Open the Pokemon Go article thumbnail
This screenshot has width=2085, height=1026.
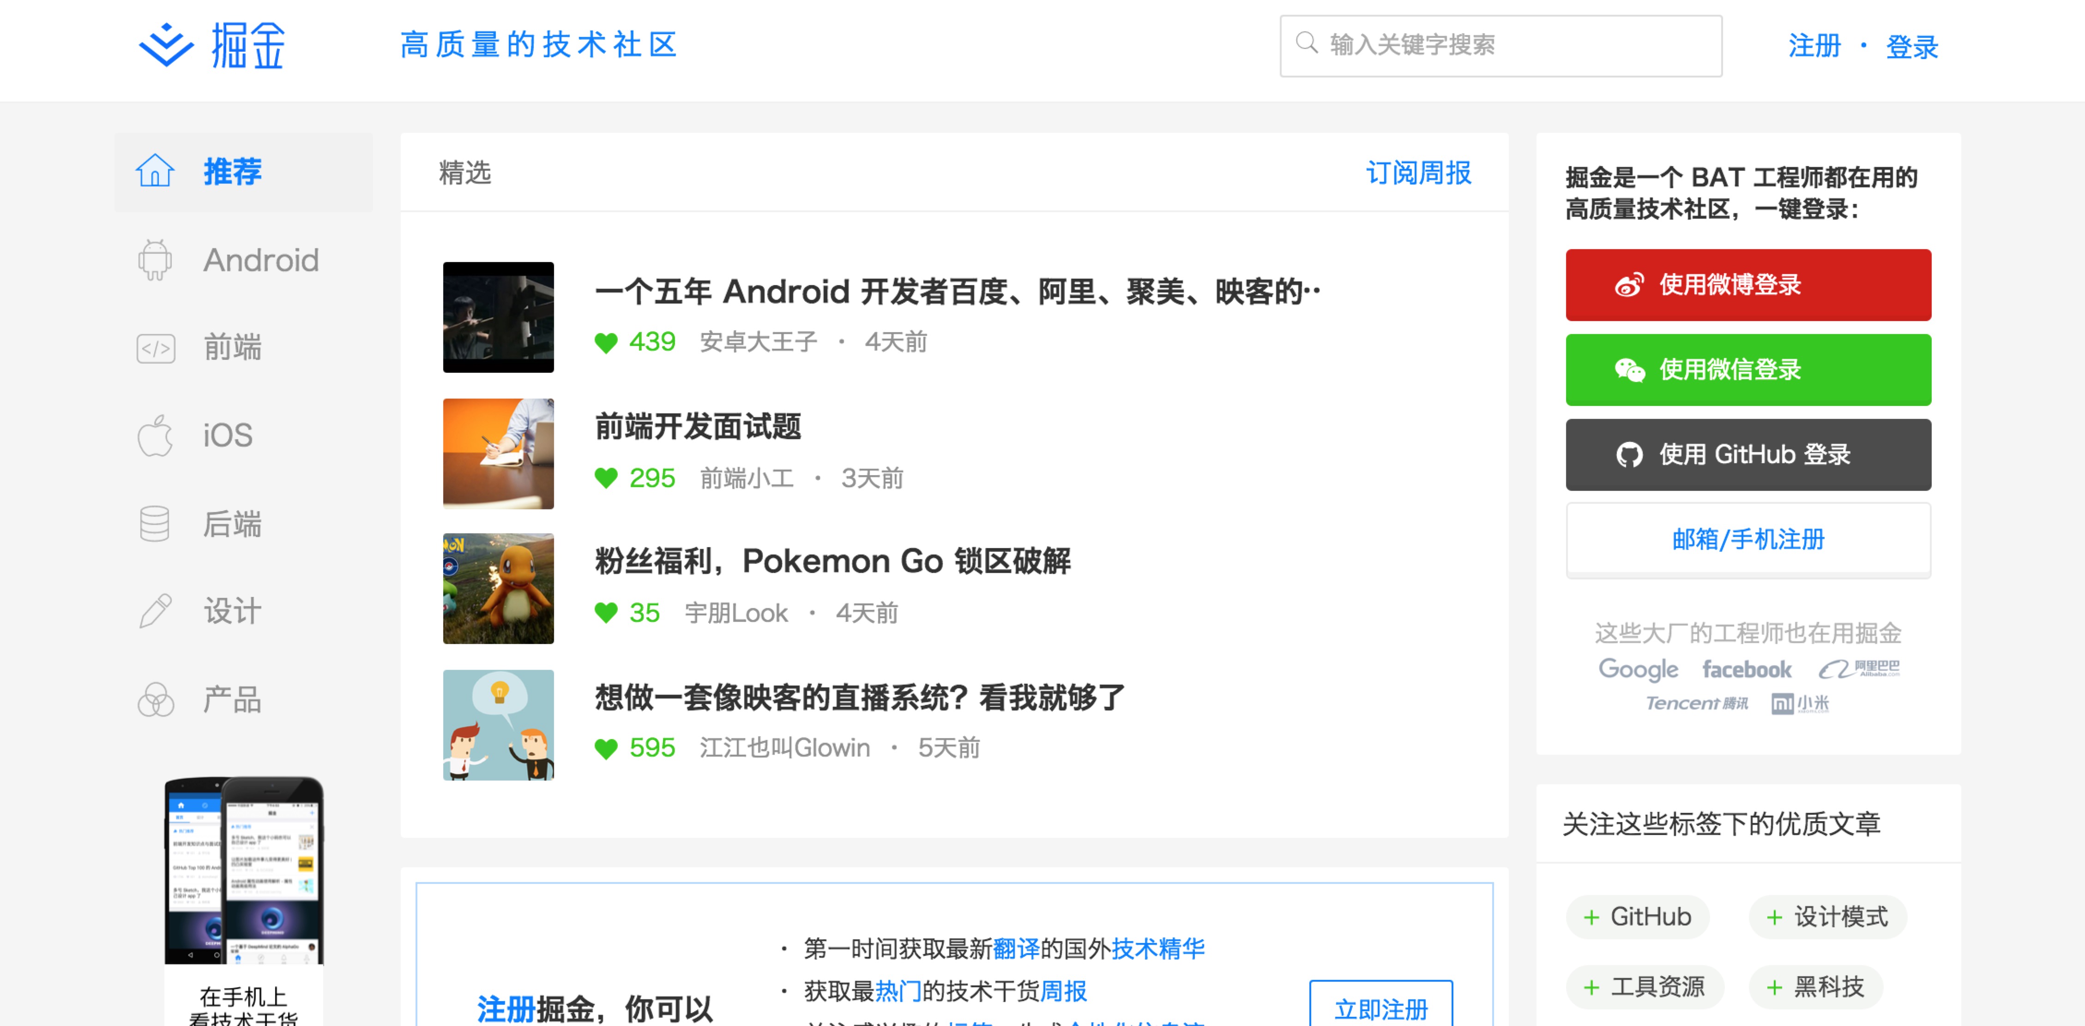[499, 588]
